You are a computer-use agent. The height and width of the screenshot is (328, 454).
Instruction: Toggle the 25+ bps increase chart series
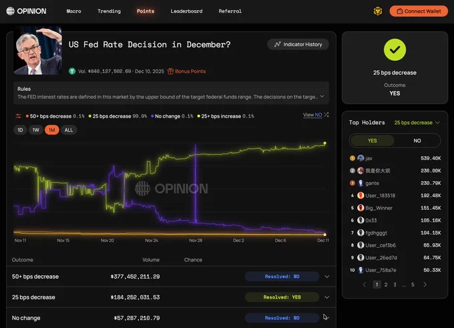[x=225, y=116]
